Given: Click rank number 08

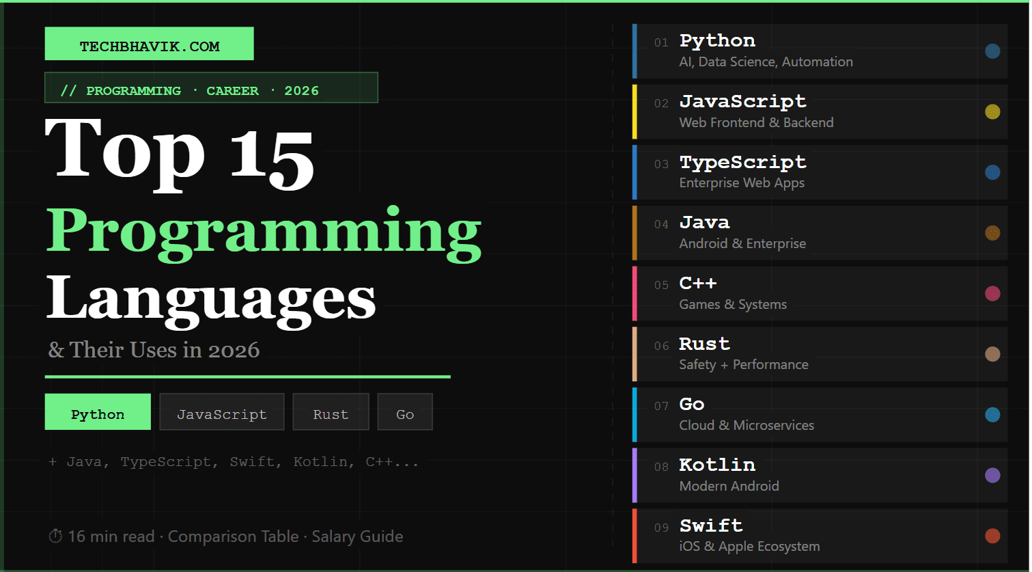Looking at the screenshot, I should point(661,467).
